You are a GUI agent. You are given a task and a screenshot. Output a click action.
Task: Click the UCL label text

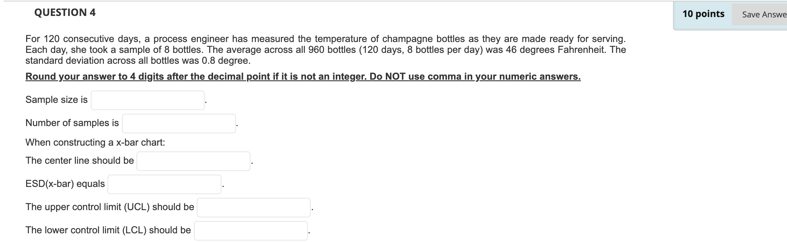click(109, 207)
